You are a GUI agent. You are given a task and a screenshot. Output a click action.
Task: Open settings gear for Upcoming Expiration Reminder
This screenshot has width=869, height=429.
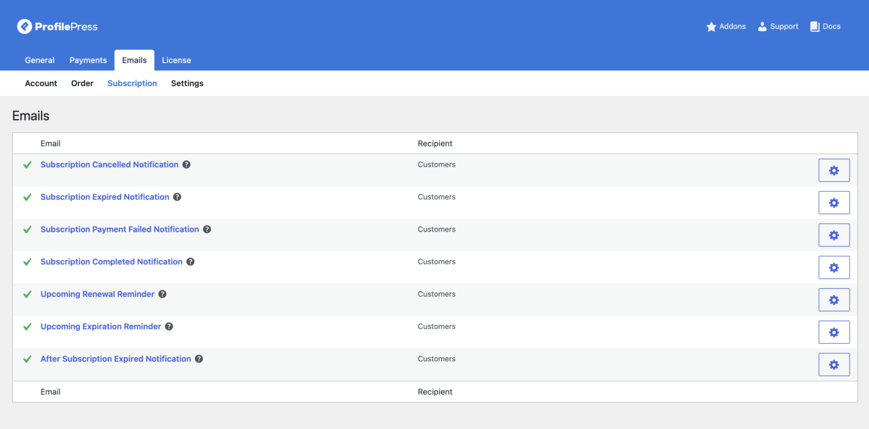point(834,332)
